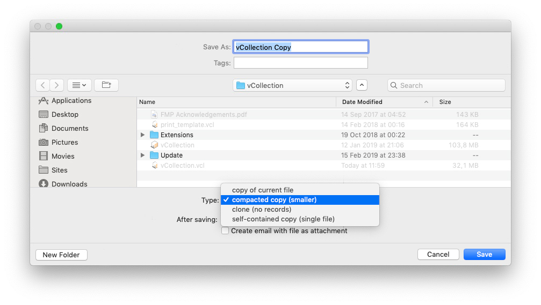
Task: Click the New Folder button
Action: (61, 255)
